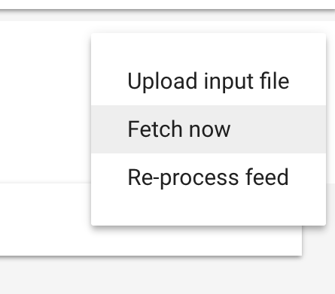The width and height of the screenshot is (335, 294).
Task: Start re-processing via Re-process feed entry
Action: tap(209, 177)
